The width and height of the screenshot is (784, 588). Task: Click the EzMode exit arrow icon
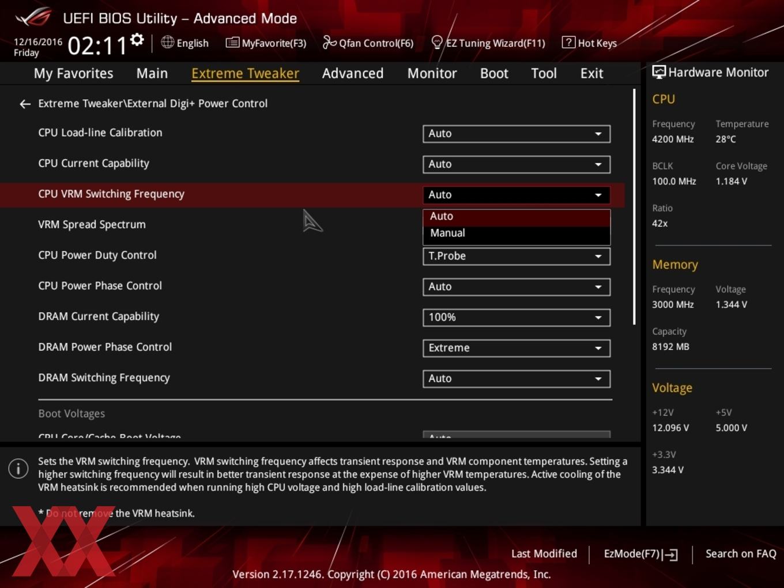point(670,555)
